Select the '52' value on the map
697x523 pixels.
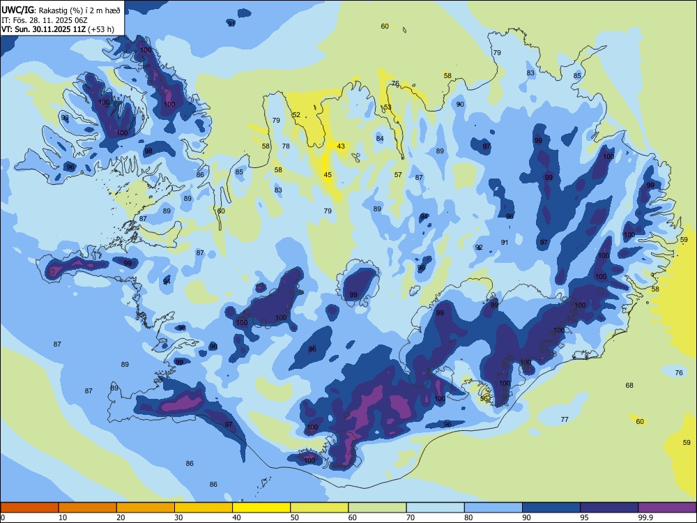coord(296,115)
